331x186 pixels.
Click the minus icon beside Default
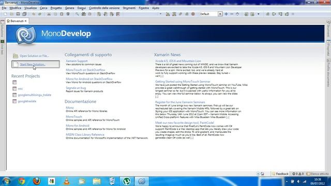tap(232, 14)
